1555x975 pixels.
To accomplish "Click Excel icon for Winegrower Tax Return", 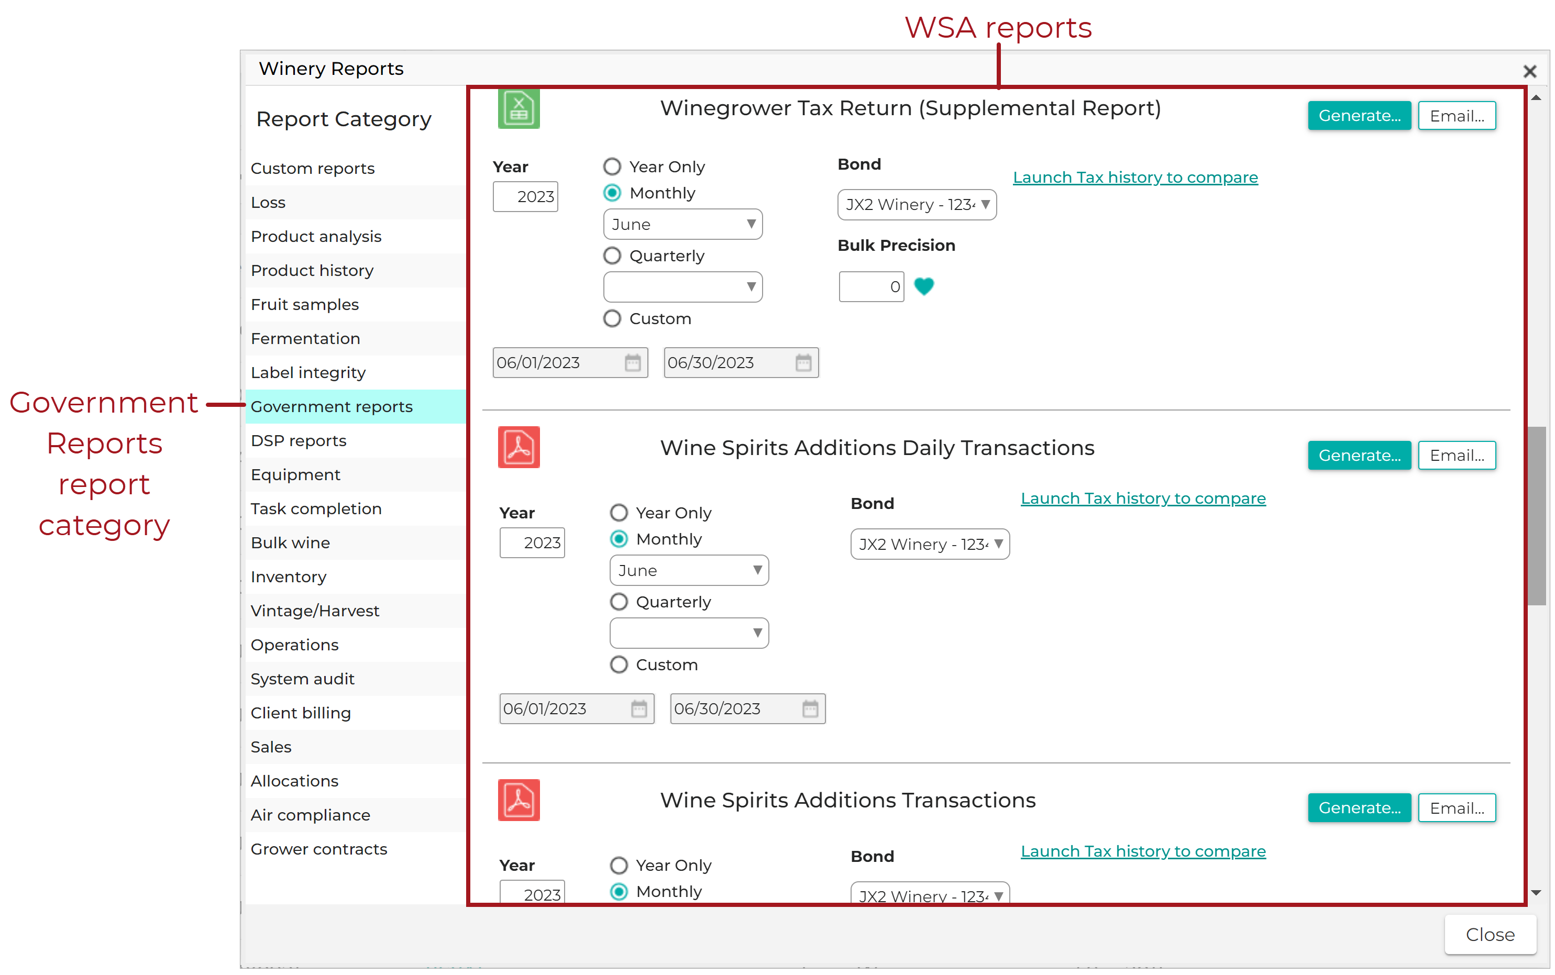I will point(519,109).
